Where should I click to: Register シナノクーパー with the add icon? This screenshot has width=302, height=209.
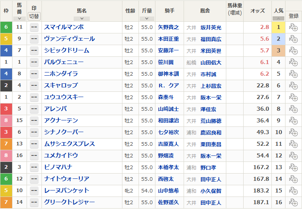(x=293, y=132)
